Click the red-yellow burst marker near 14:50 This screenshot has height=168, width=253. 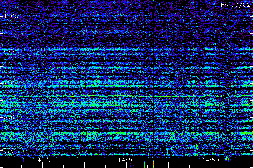click(228, 160)
